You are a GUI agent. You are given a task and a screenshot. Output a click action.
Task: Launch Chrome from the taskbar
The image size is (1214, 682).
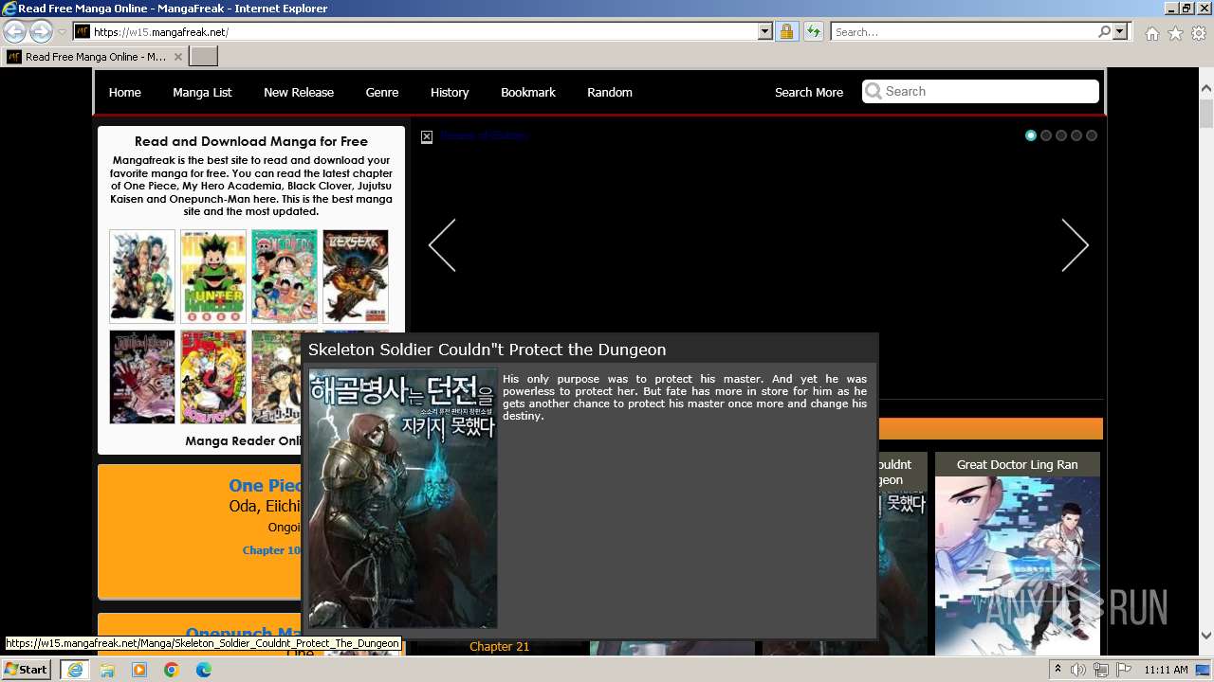[x=172, y=670]
